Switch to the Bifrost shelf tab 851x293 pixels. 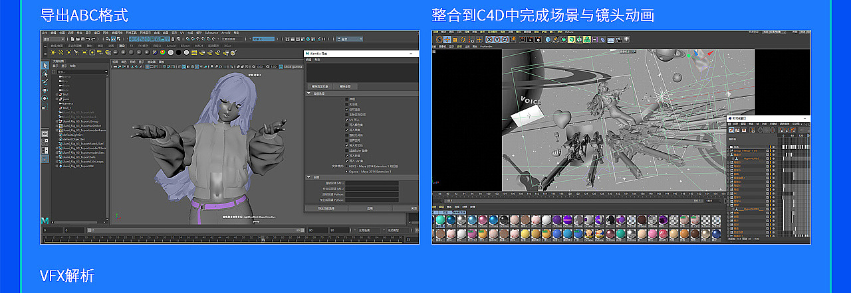point(185,46)
